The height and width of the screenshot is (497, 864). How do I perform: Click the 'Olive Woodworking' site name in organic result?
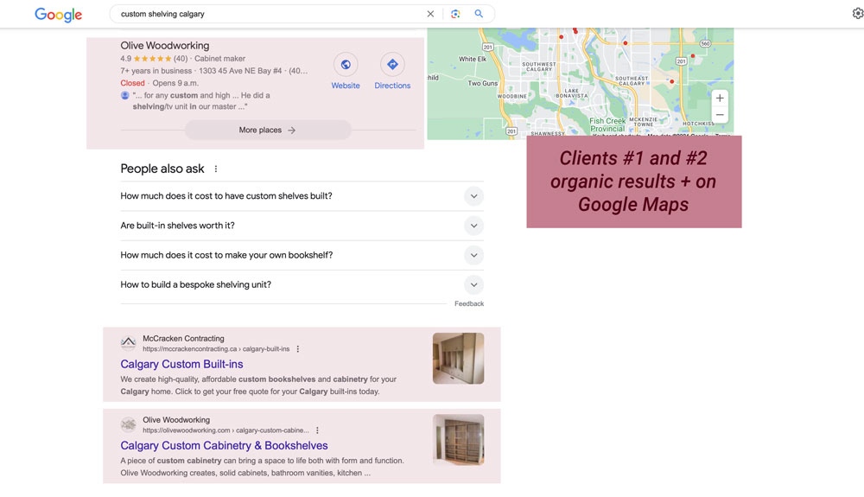coord(176,420)
